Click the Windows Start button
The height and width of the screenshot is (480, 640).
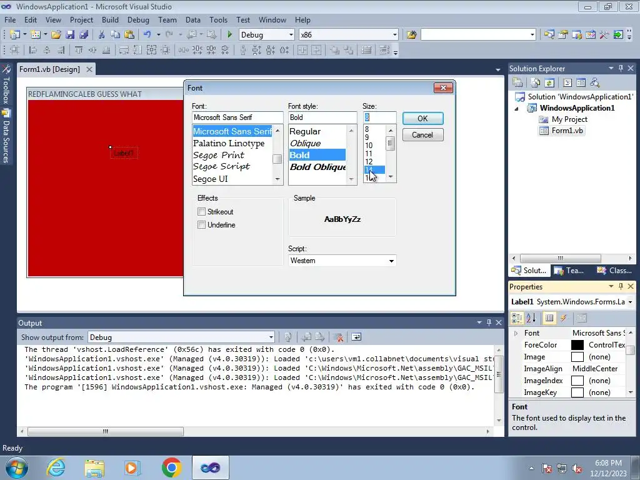coord(16,467)
